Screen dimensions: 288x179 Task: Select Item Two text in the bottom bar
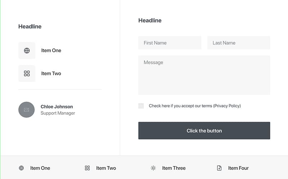tap(106, 168)
